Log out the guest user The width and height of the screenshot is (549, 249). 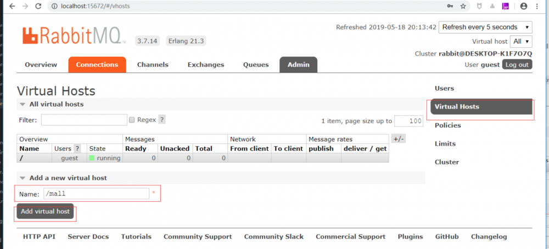pyautogui.click(x=517, y=64)
